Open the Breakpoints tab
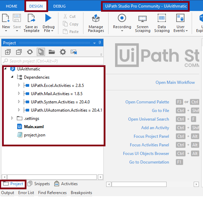The height and width of the screenshot is (202, 203). [x=81, y=193]
